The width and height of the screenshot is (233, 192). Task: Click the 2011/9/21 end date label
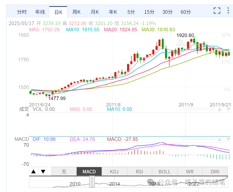[x=220, y=105]
